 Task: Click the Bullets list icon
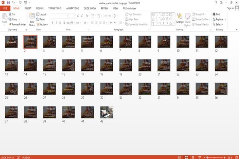92,16
